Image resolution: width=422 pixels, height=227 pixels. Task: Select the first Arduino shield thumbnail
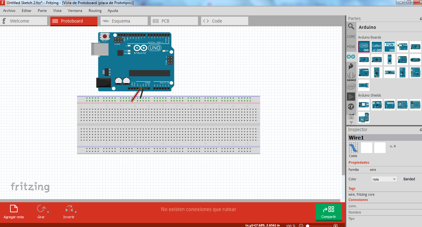click(x=364, y=105)
